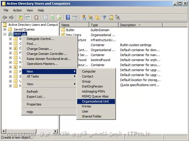
Task: Open the All Tasks submenu
Action: coord(33,76)
